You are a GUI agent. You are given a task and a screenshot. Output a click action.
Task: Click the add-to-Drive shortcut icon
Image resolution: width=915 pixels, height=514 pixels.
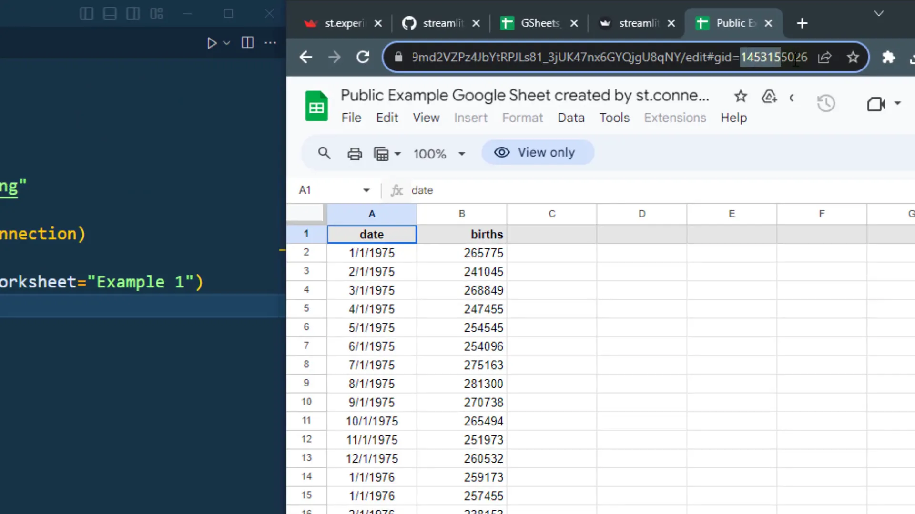769,97
